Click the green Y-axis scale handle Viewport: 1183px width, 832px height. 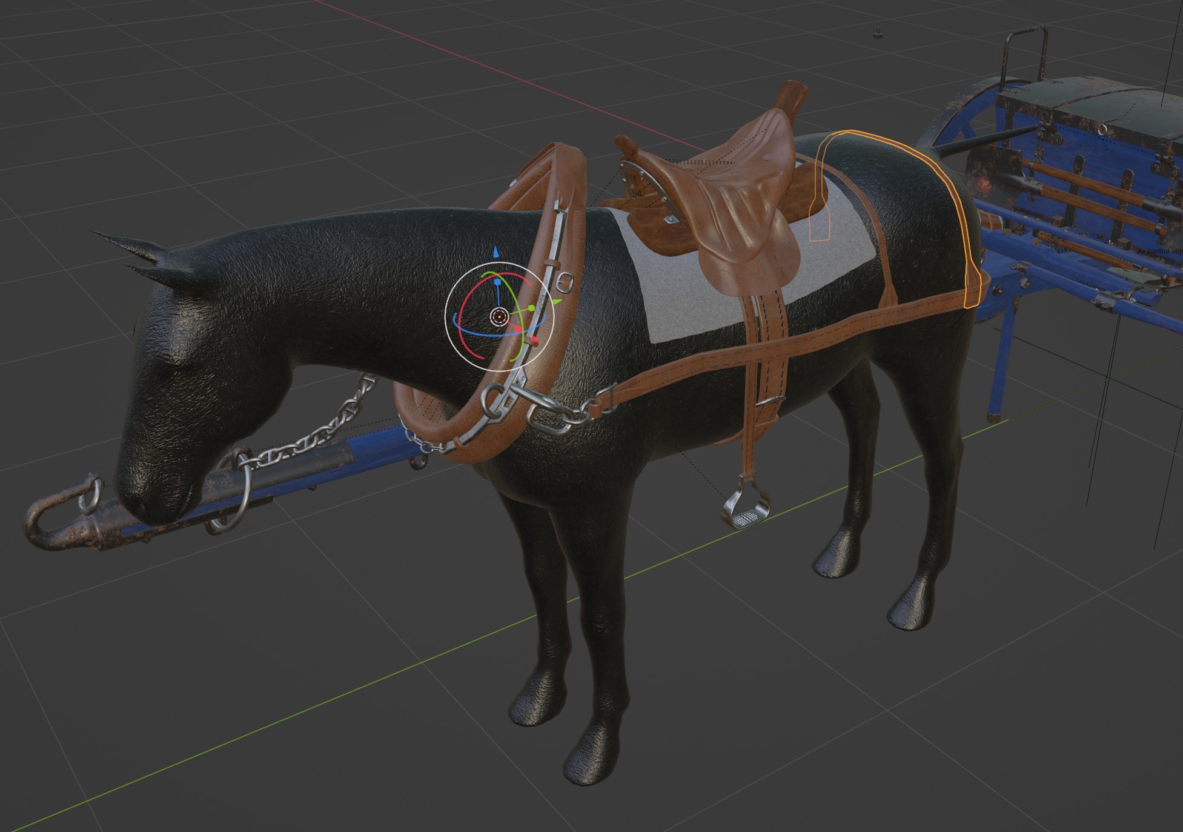pyautogui.click(x=531, y=308)
